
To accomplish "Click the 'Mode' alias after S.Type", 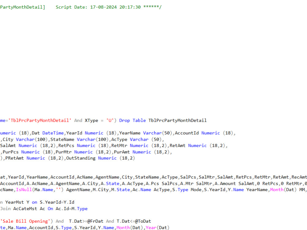I will (x=196, y=190).
